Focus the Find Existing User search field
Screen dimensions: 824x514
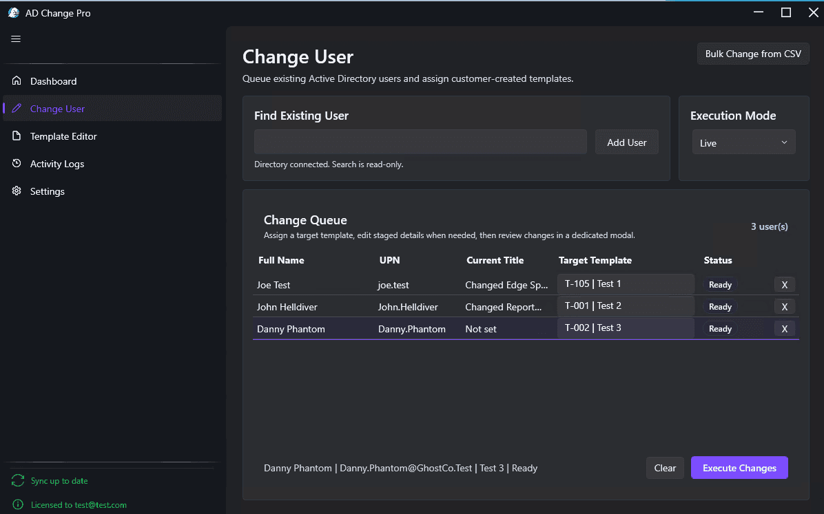(420, 142)
